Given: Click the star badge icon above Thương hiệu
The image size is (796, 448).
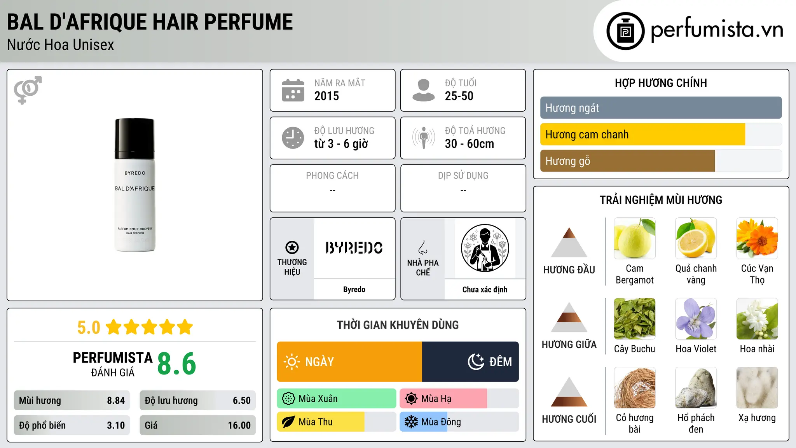Looking at the screenshot, I should point(292,247).
